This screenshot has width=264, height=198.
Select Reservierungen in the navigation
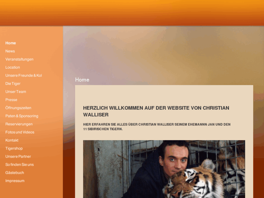19,124
